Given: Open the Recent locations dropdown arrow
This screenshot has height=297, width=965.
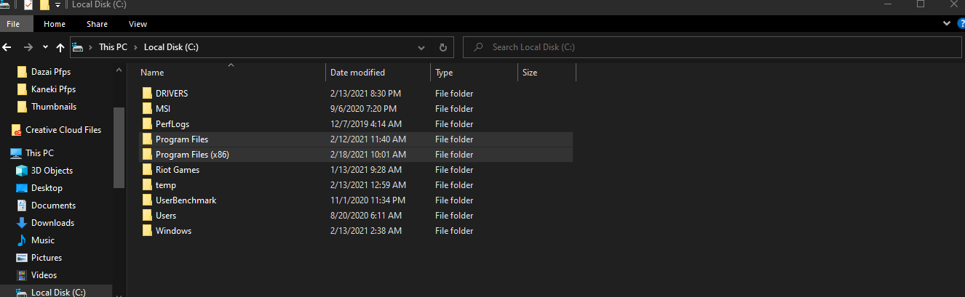Looking at the screenshot, I should pos(45,47).
